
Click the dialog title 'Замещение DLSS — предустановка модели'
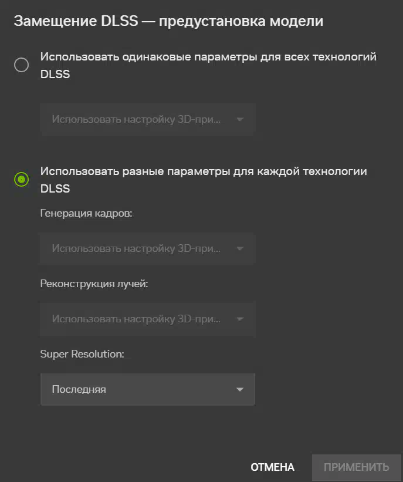pos(168,21)
